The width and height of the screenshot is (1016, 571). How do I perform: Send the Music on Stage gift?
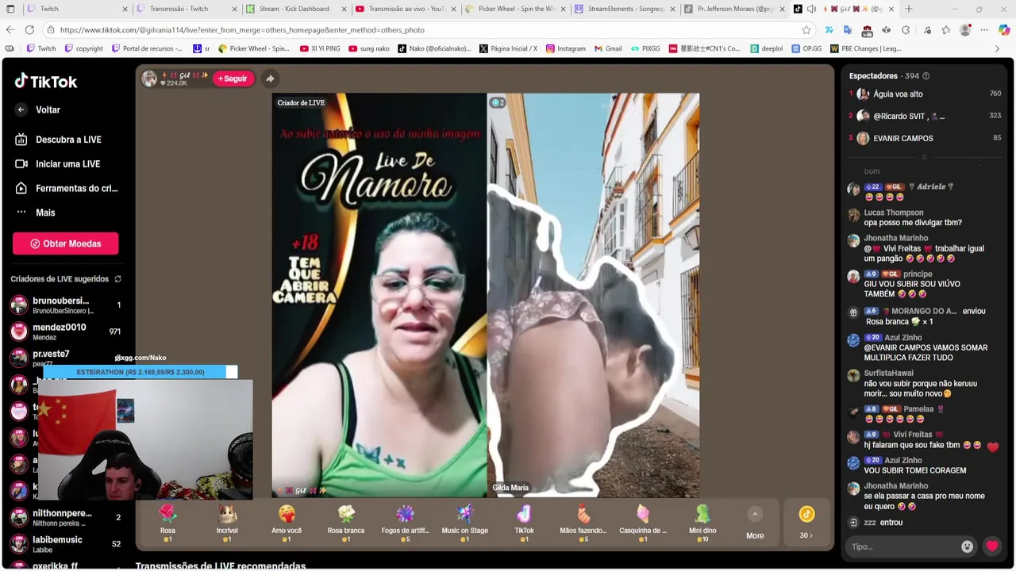465,523
